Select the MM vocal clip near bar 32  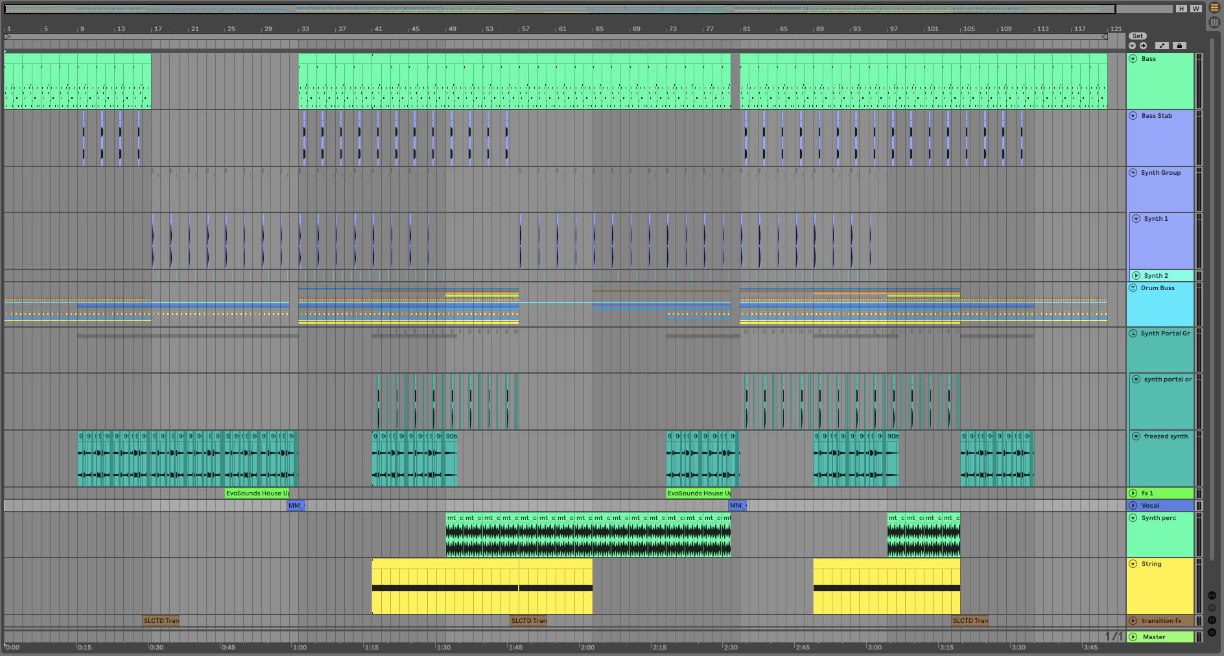(x=296, y=506)
